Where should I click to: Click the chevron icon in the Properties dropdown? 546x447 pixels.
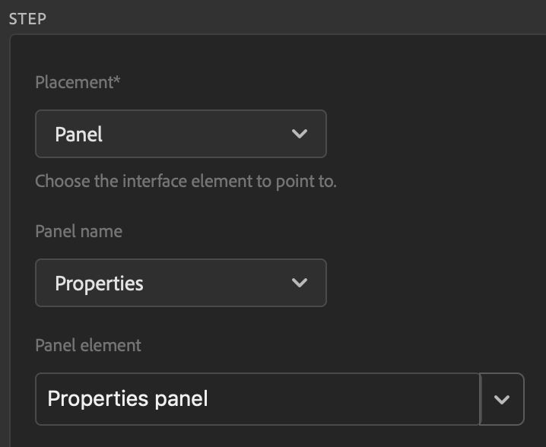[300, 283]
